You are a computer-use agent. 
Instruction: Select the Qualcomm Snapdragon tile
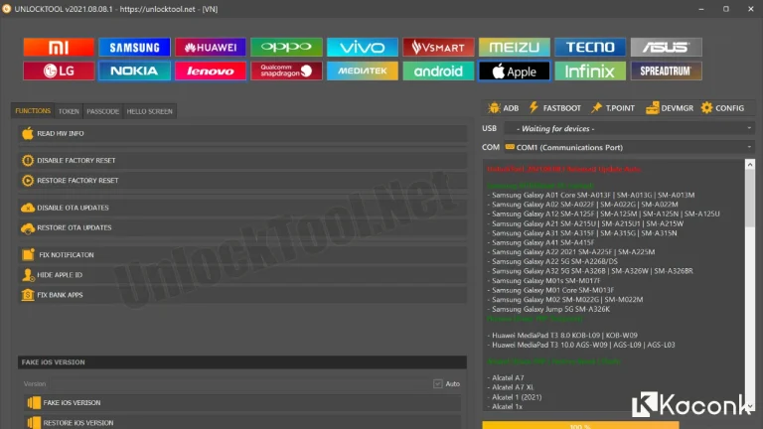(286, 71)
